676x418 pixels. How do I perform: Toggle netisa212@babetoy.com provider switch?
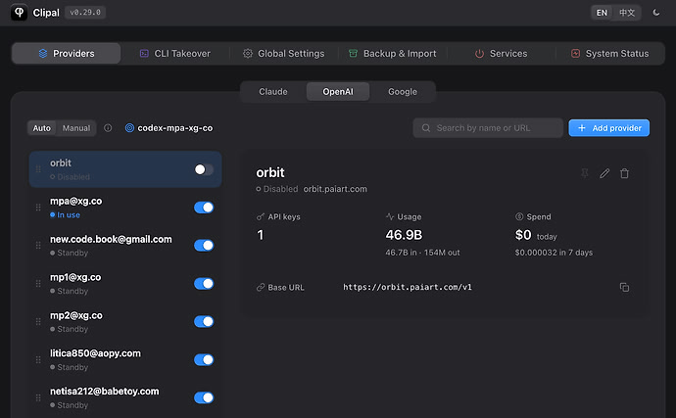click(204, 397)
